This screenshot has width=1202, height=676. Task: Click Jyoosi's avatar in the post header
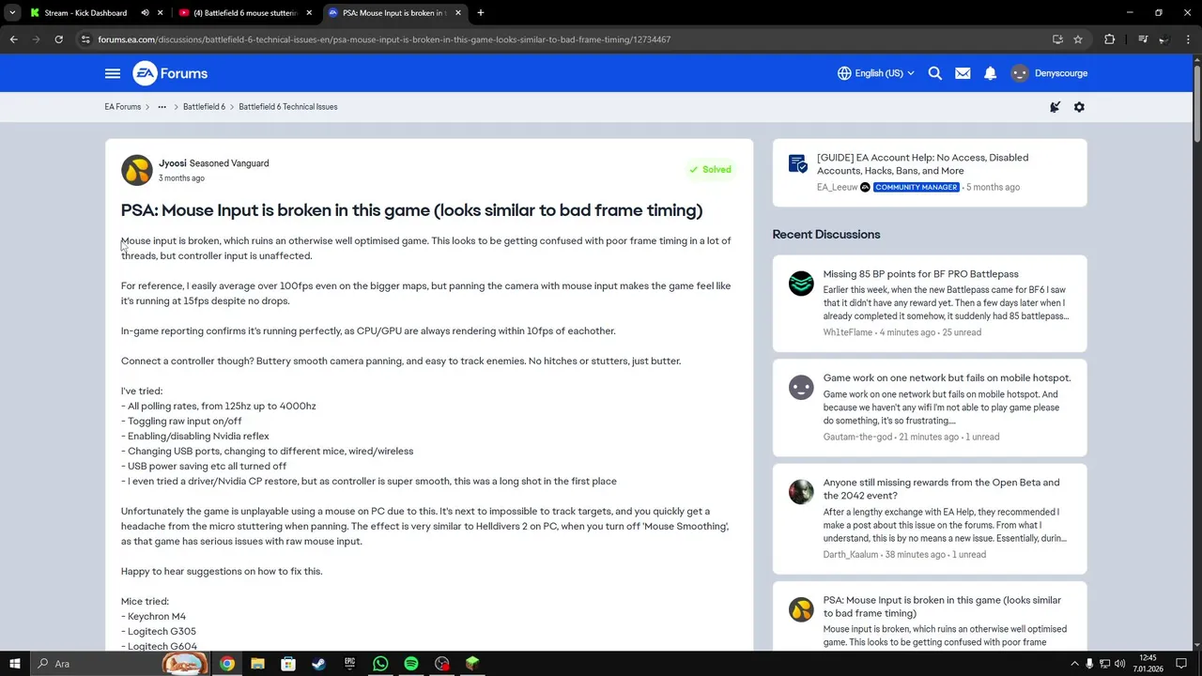137,170
